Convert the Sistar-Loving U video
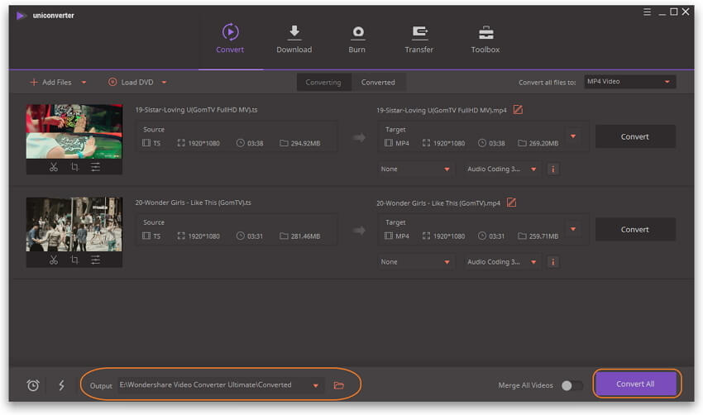Screen dimensions: 703x415 [x=635, y=136]
